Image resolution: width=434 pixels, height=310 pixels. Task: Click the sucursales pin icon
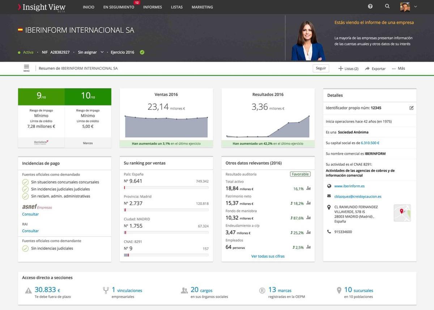(x=339, y=290)
